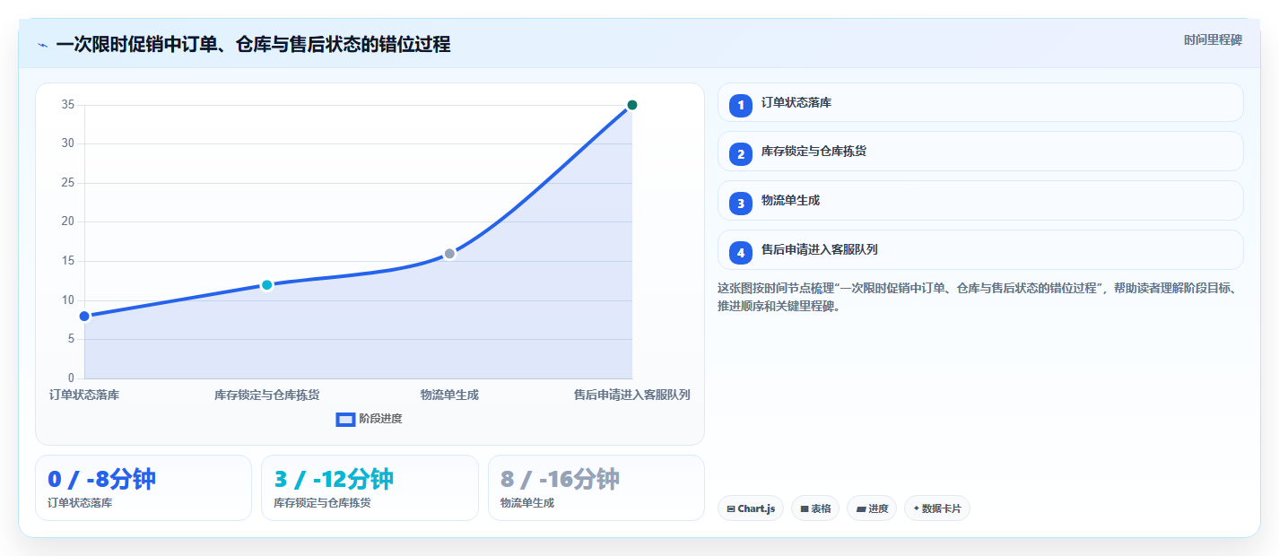
Task: Click the description paragraph starting 这张图按时间节点
Action: pos(979,297)
